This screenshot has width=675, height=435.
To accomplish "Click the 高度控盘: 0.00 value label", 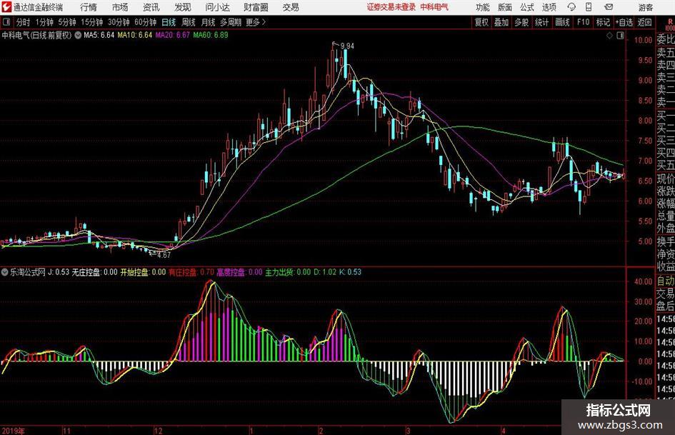I will point(239,271).
